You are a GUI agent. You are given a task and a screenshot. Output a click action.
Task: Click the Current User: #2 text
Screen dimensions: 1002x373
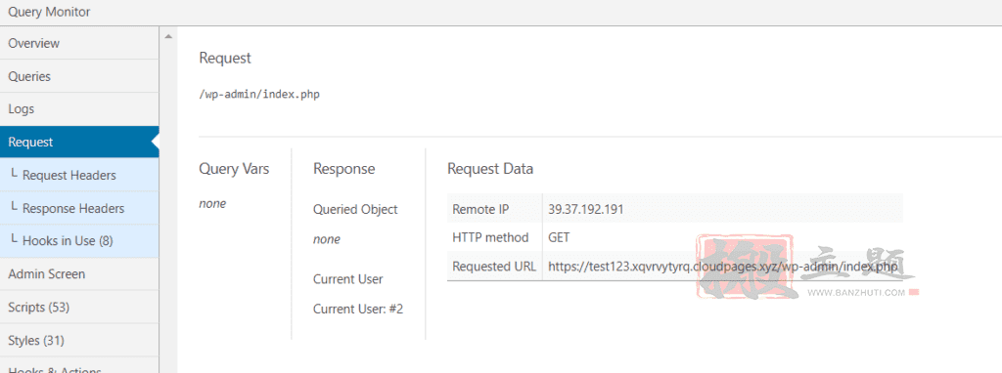coord(358,310)
